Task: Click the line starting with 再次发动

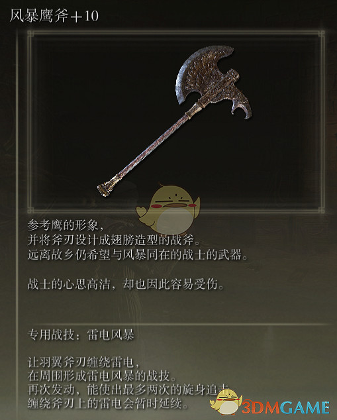Action: pos(128,390)
